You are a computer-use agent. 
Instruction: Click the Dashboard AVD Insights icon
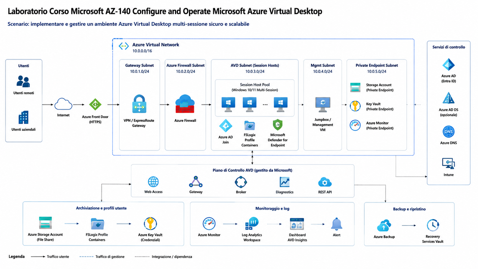[x=298, y=224]
